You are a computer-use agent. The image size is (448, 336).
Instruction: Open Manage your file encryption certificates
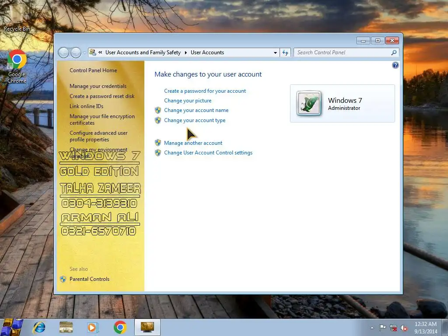click(x=102, y=119)
